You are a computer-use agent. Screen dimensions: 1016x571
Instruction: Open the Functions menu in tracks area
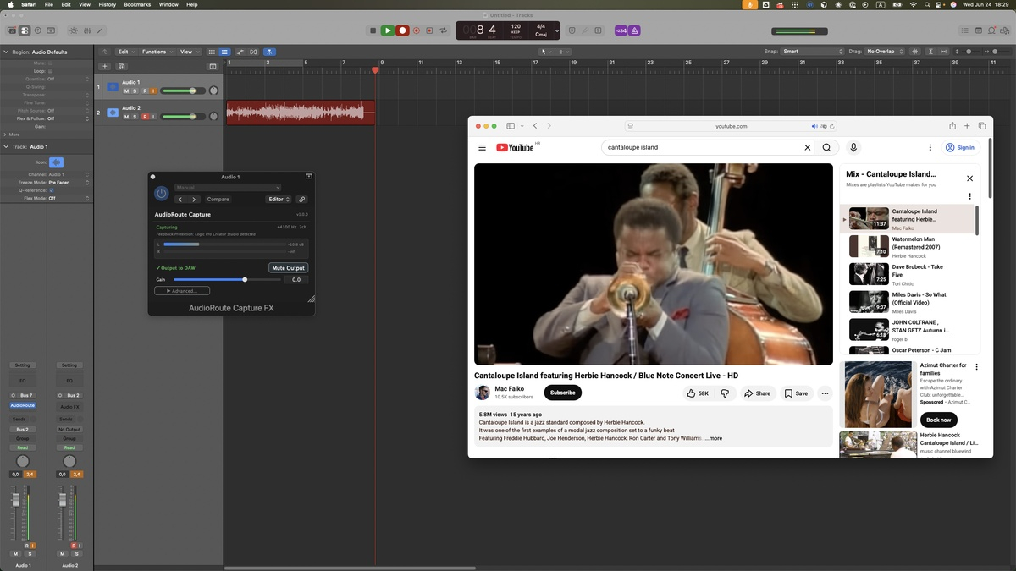pos(157,52)
